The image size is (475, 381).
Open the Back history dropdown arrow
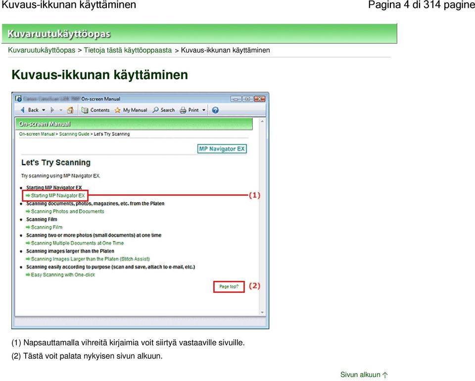coord(44,110)
